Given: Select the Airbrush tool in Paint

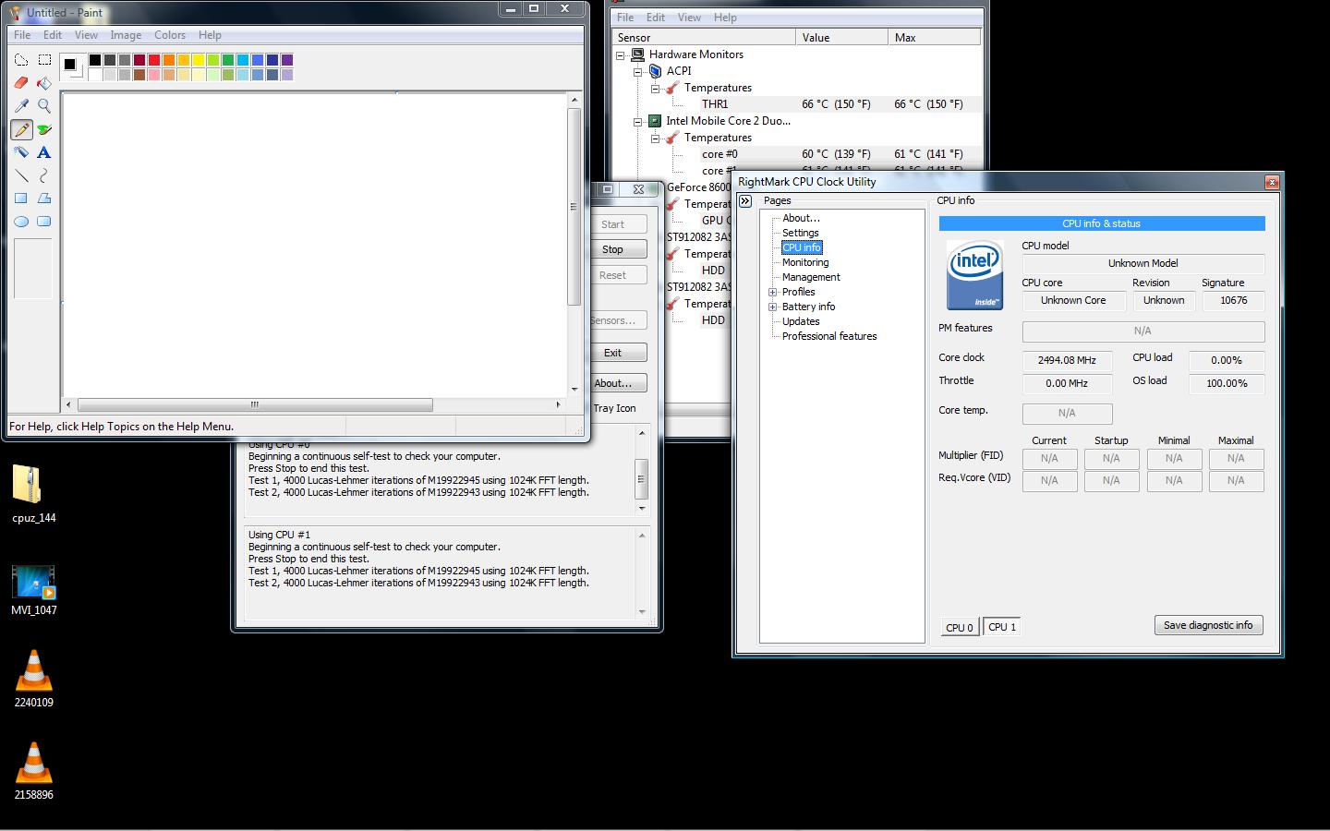Looking at the screenshot, I should point(21,152).
